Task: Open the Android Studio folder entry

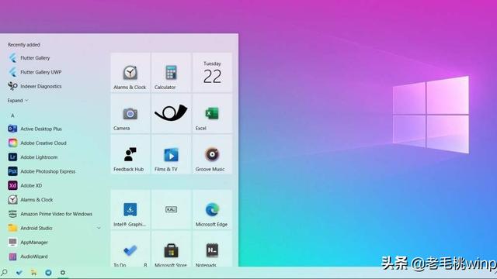Action: point(54,228)
